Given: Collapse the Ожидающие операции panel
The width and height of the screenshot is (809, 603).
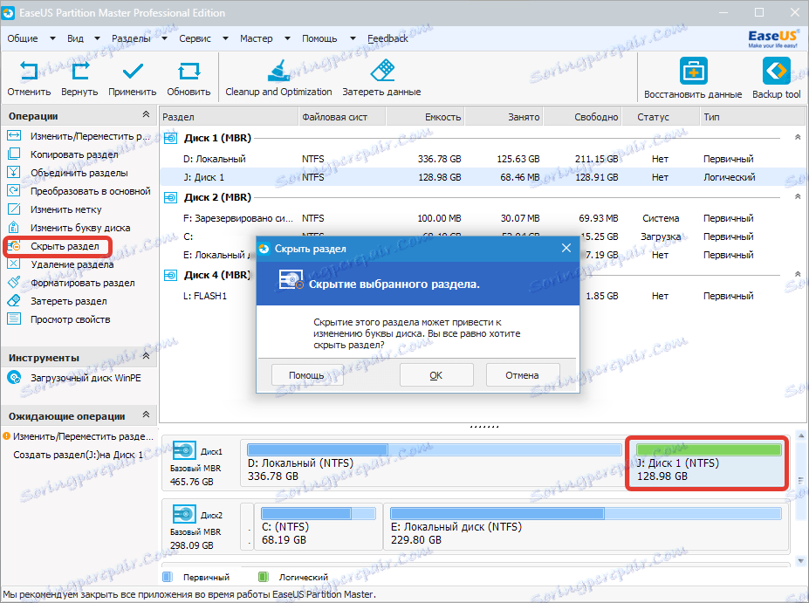Looking at the screenshot, I should pos(146,415).
